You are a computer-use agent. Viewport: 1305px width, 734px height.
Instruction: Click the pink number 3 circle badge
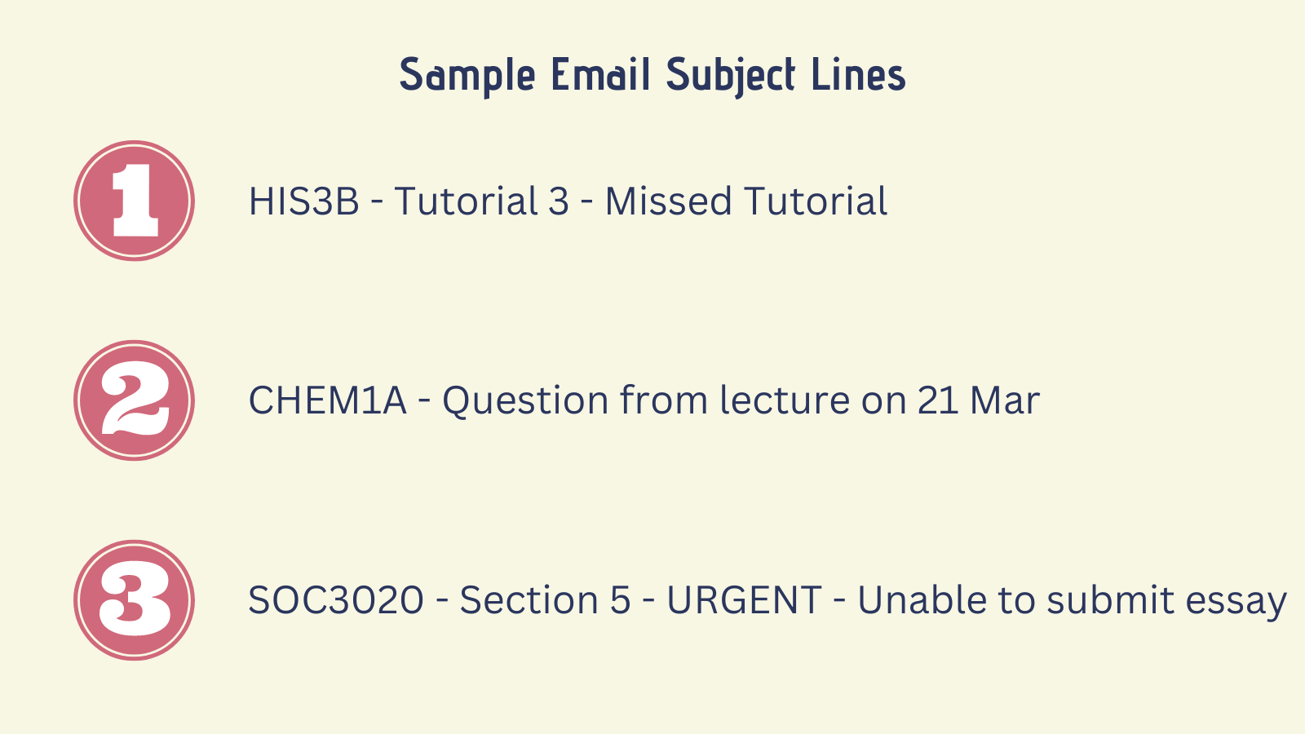(134, 600)
